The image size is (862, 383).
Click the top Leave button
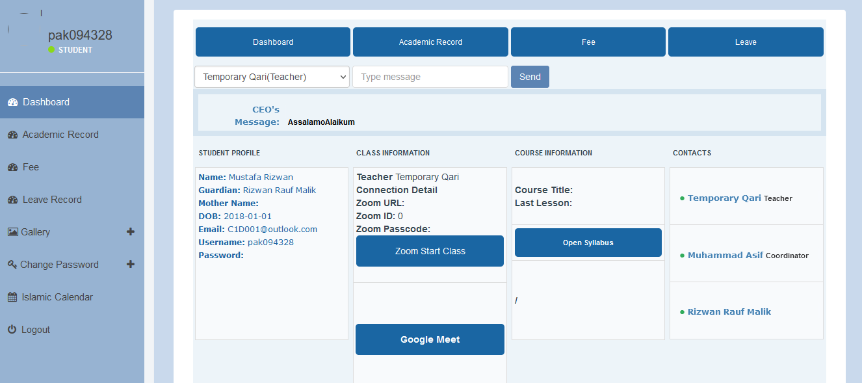[x=746, y=42]
